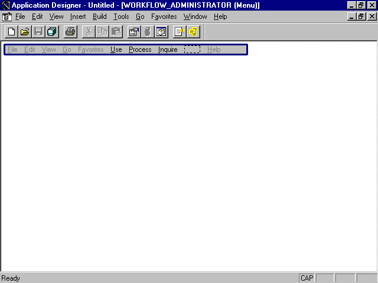Click grayed Go item in menu definition
378x283 pixels.
(67, 50)
